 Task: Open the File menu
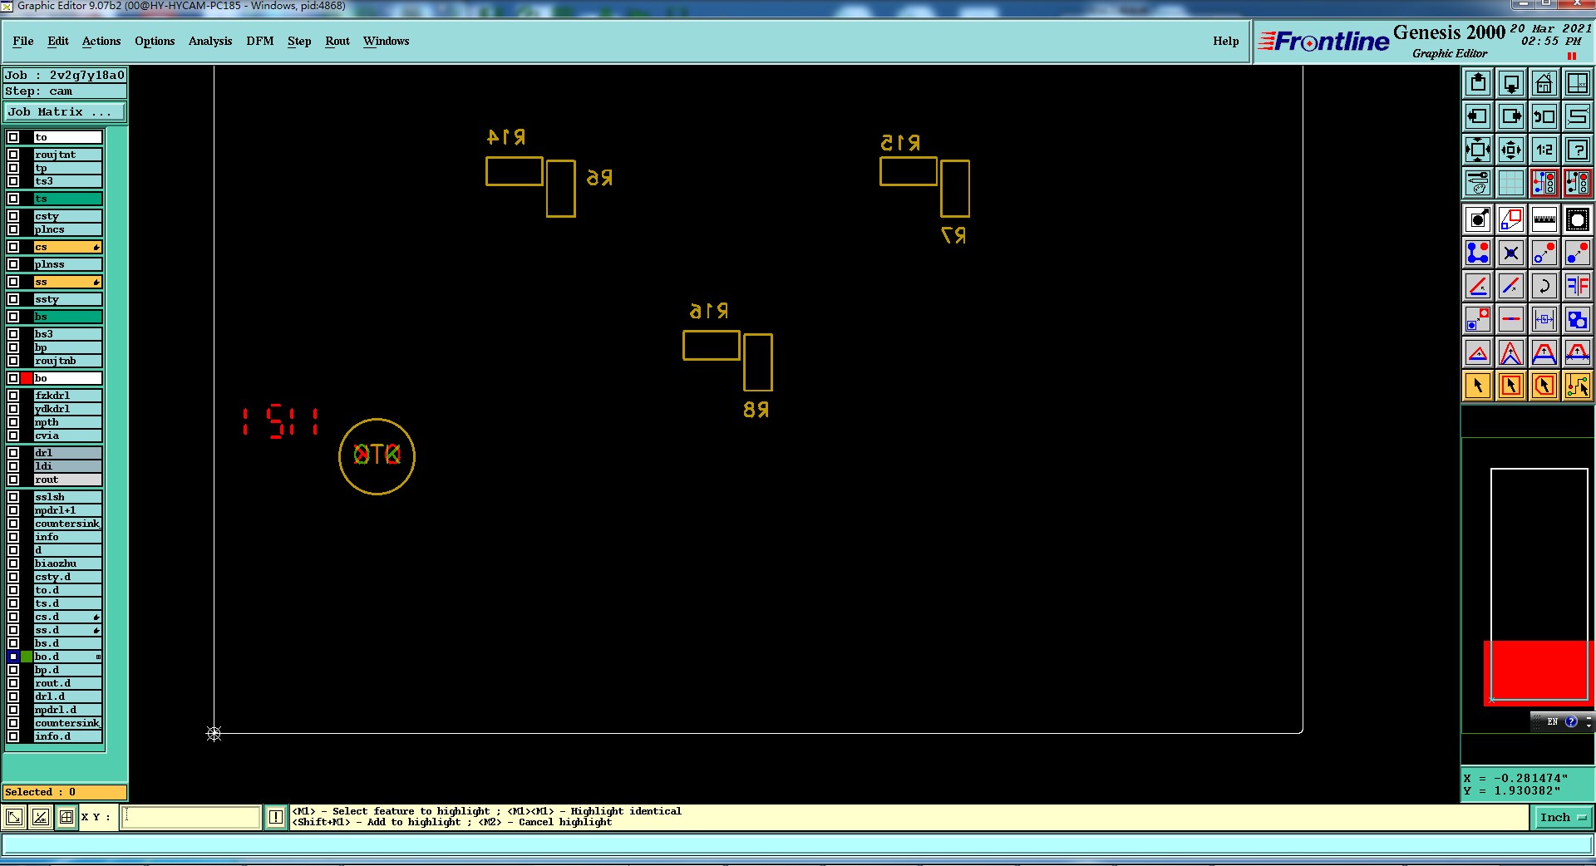pos(23,41)
